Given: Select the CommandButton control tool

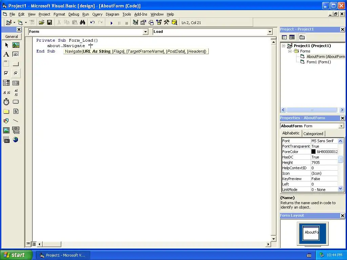Looking at the screenshot, I should pos(16,64).
